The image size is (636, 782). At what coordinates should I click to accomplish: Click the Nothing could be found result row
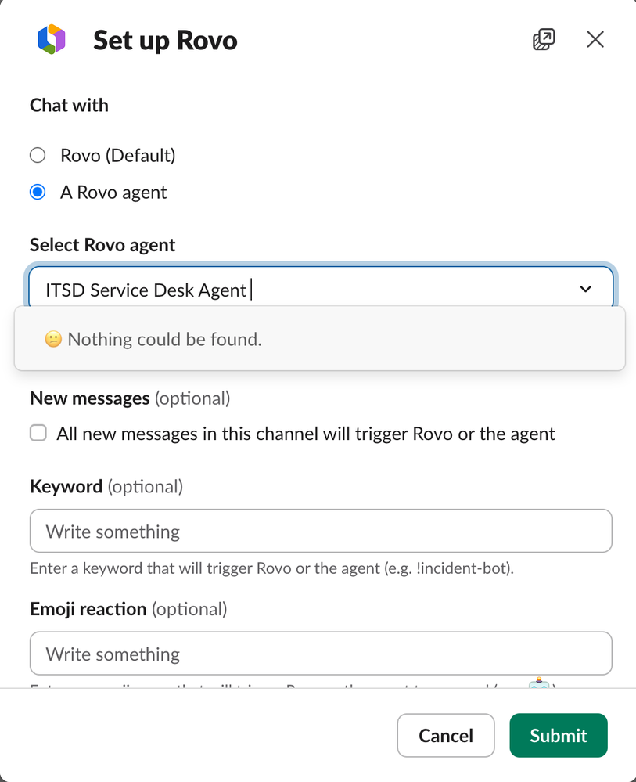(319, 339)
